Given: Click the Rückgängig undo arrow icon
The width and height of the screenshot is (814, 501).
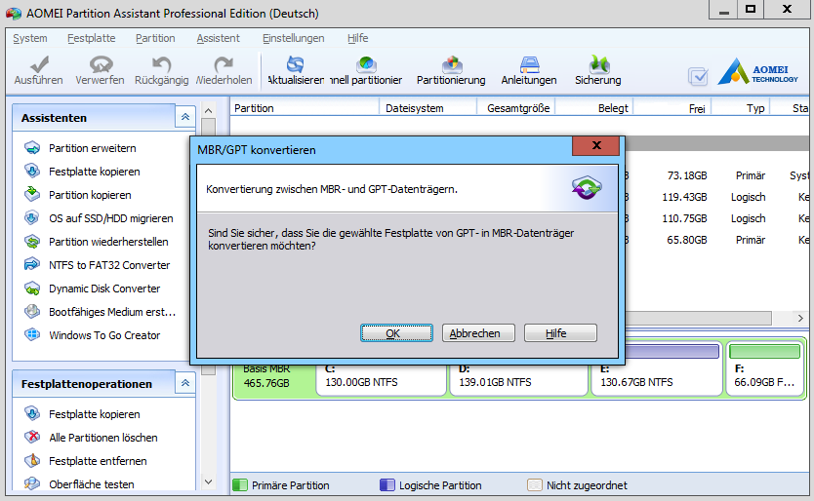Looking at the screenshot, I should pyautogui.click(x=161, y=64).
